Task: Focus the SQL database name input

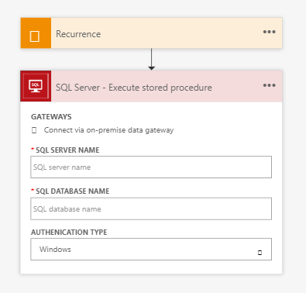Action: 151,209
